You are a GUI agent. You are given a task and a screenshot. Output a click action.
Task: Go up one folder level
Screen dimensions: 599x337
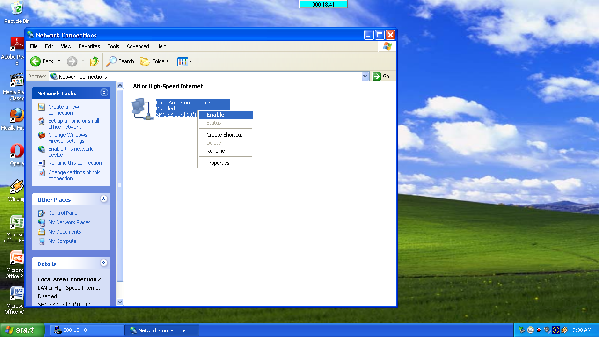tap(95, 61)
